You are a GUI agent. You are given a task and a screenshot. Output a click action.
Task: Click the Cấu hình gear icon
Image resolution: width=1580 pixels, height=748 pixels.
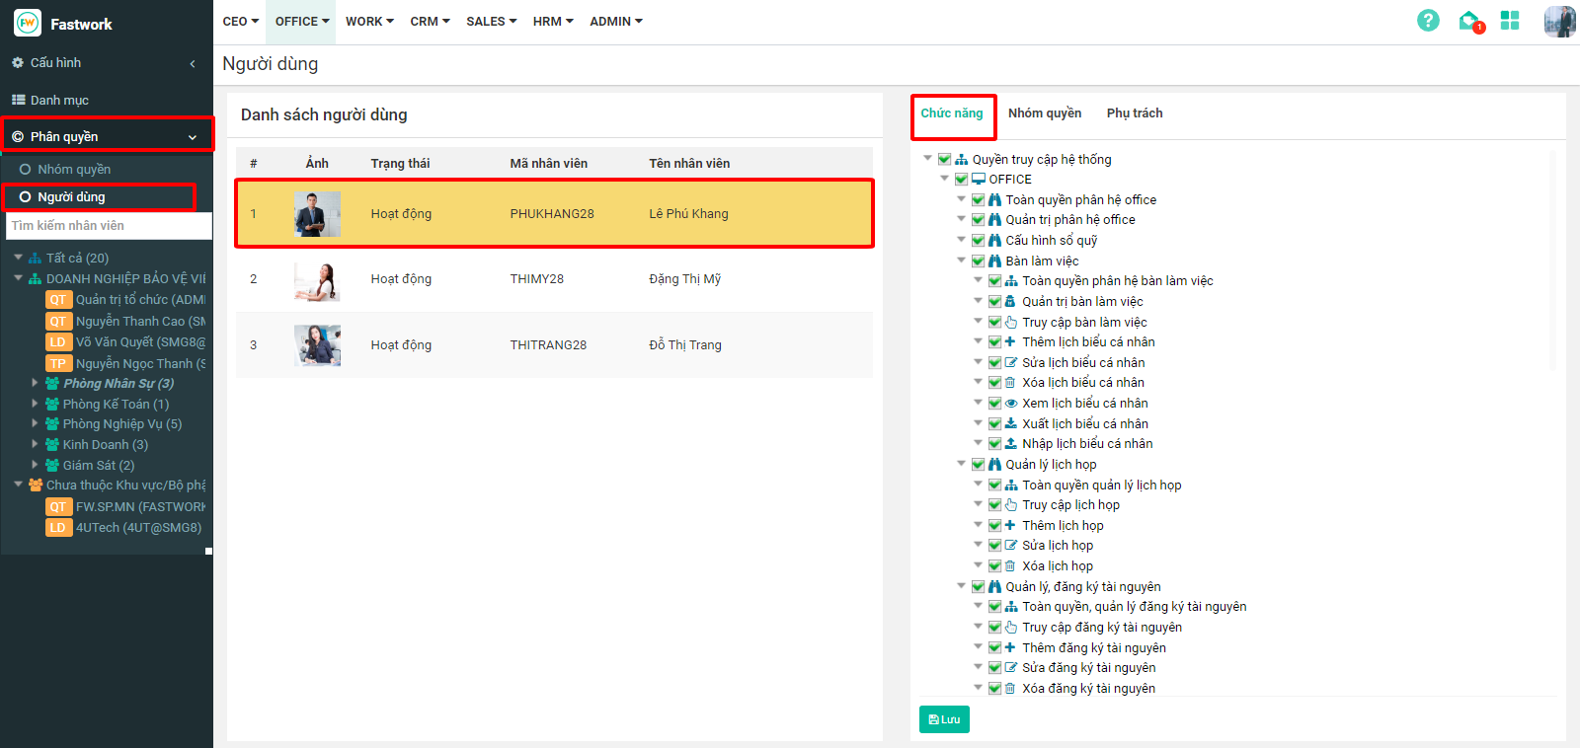pos(18,63)
